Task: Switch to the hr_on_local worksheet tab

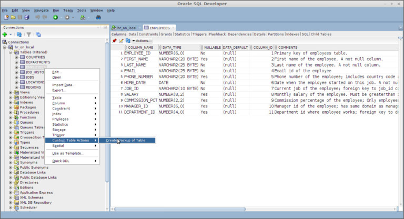Action: click(126, 27)
